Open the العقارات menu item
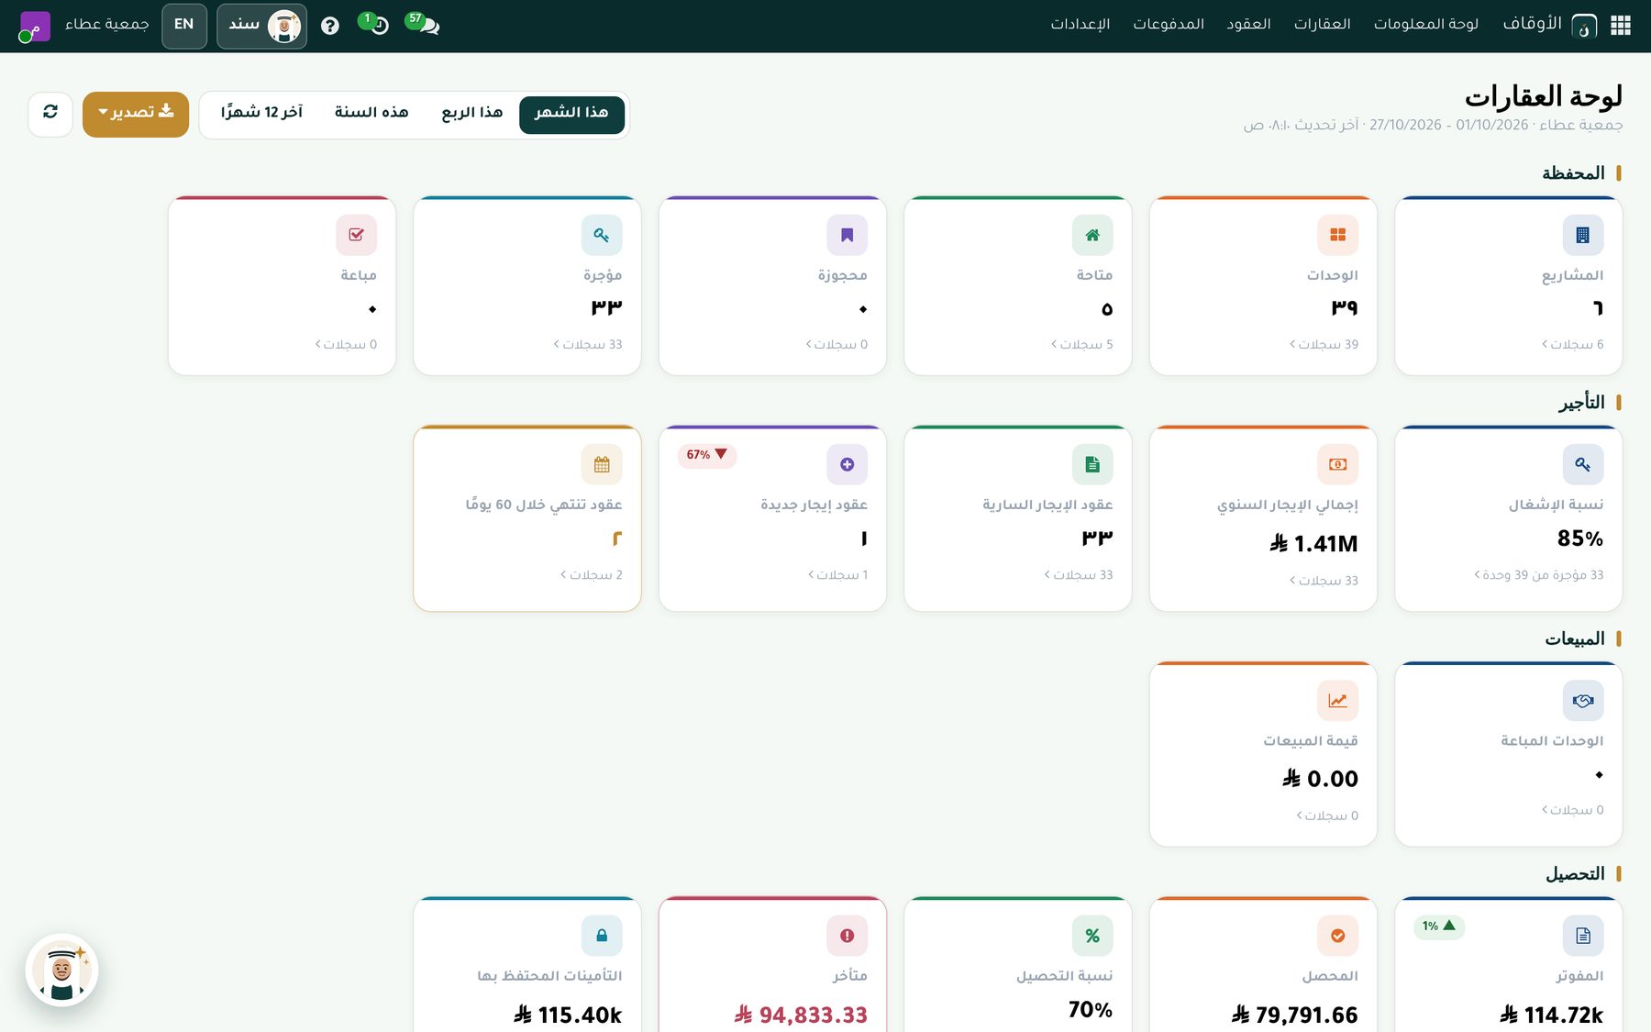The image size is (1651, 1032). coord(1323,25)
